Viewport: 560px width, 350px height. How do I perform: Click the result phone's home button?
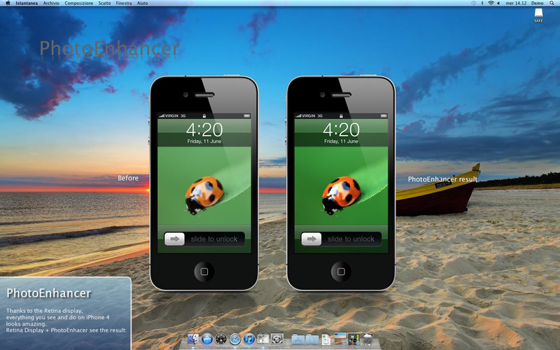[x=341, y=272]
